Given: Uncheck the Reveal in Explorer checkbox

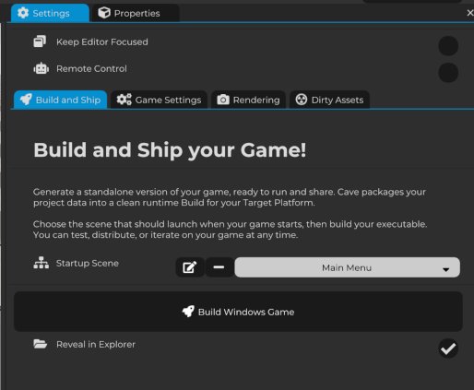Looking at the screenshot, I should tap(448, 349).
